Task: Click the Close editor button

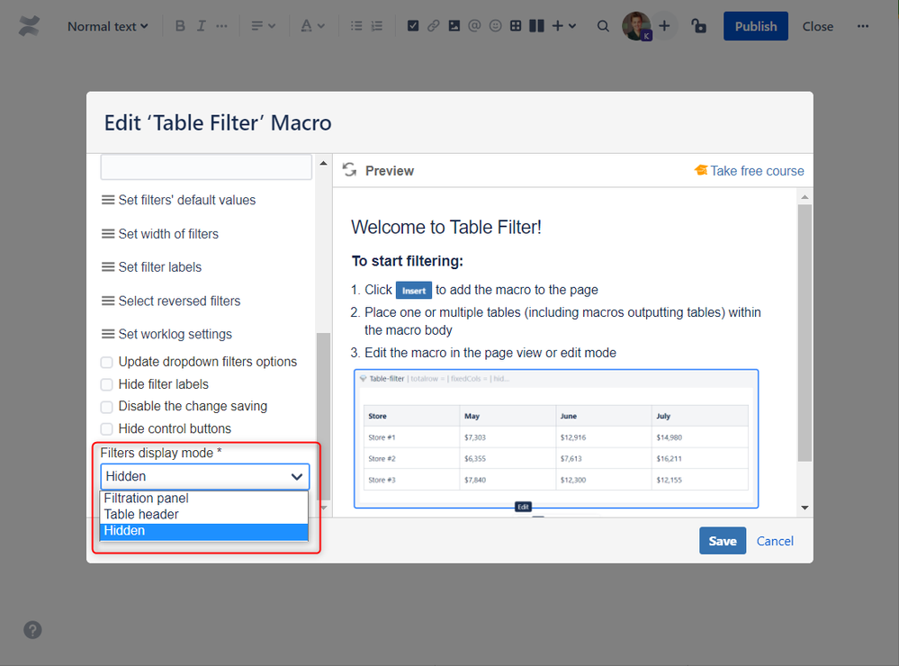Action: click(x=818, y=26)
